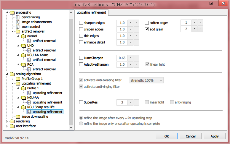Screen dimensions: 230x144
Task: Decrease sharpen edges value with left arrow
Action: [130, 23]
